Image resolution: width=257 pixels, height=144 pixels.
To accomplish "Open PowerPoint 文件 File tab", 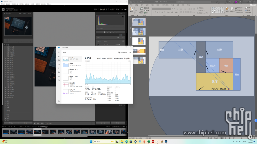I will point(131,5).
